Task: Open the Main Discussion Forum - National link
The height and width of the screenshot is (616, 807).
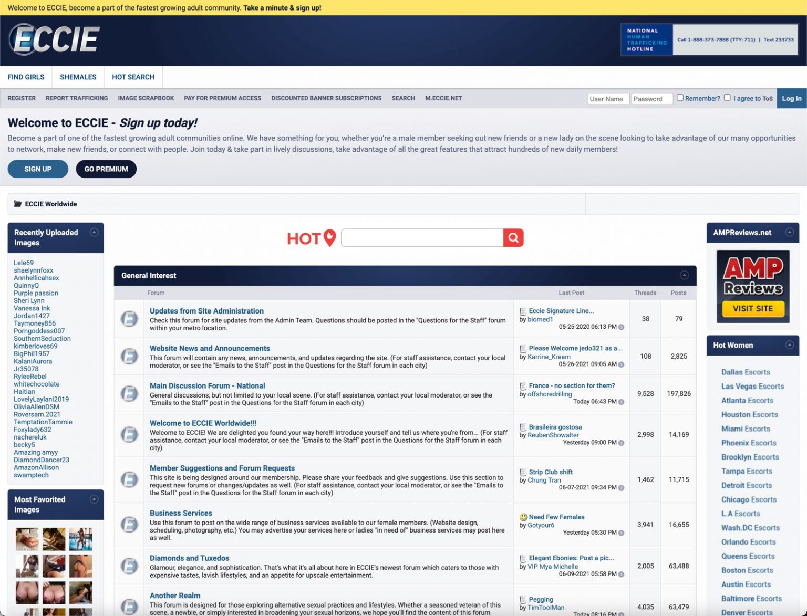Action: coord(208,385)
